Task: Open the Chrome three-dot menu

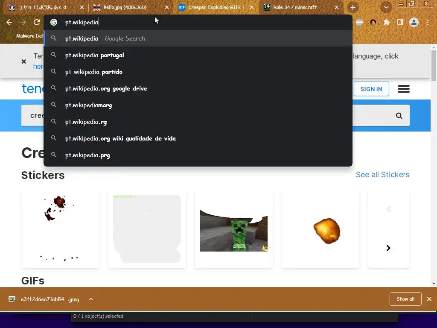Action: [428, 22]
